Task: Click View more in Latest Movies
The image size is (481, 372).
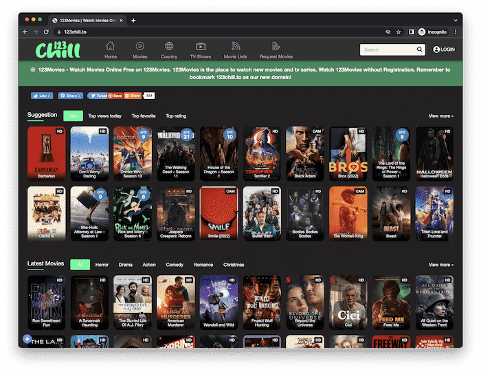Action: click(441, 265)
